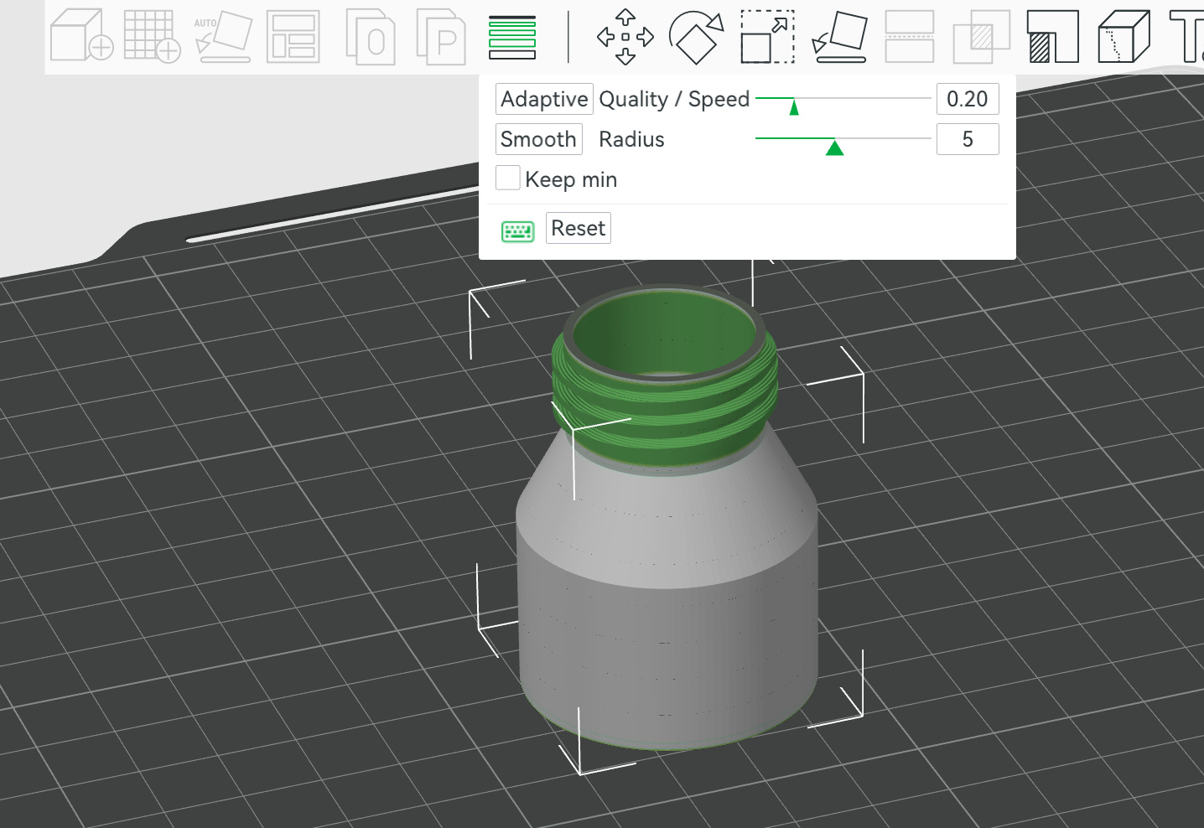Show keyboard shortcuts via green keyboard icon
This screenshot has width=1204, height=828.
(x=517, y=231)
